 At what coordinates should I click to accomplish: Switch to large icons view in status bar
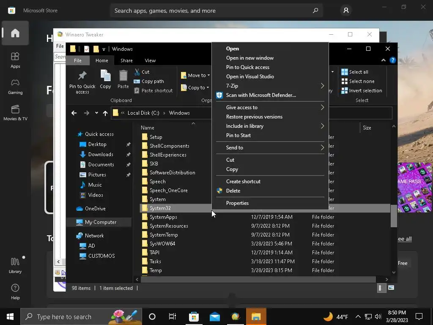pyautogui.click(x=391, y=288)
